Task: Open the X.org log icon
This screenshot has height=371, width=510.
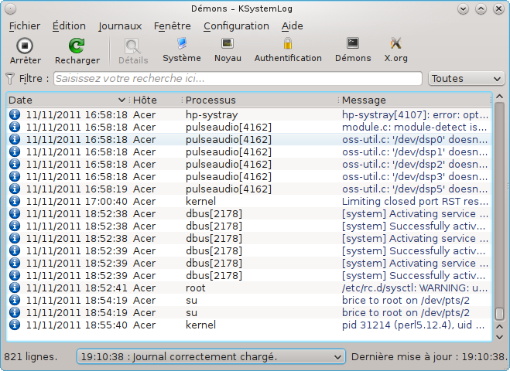Action: [395, 43]
